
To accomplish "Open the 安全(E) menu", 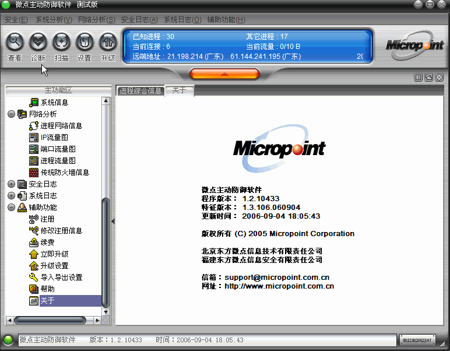I will tap(16, 20).
